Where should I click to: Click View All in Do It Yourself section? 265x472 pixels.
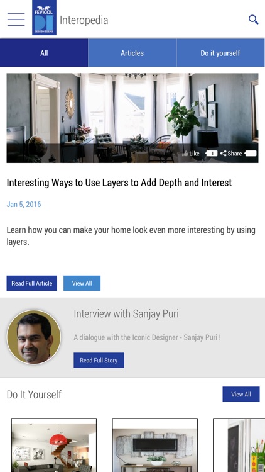(241, 395)
